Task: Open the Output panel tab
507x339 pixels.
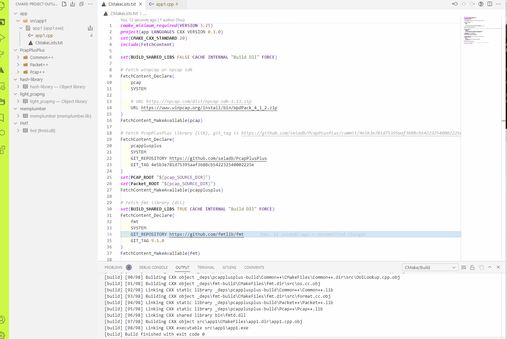Action: (183, 267)
